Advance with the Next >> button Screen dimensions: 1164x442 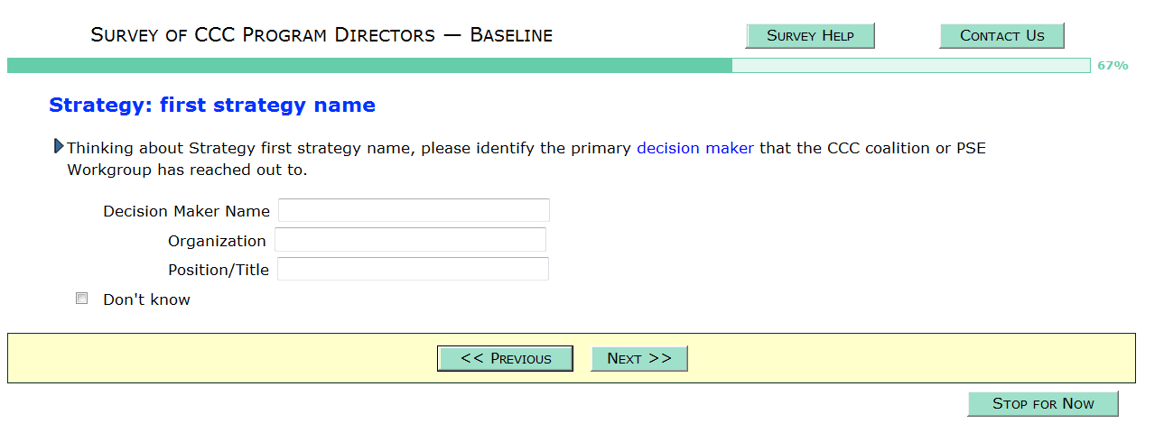638,358
